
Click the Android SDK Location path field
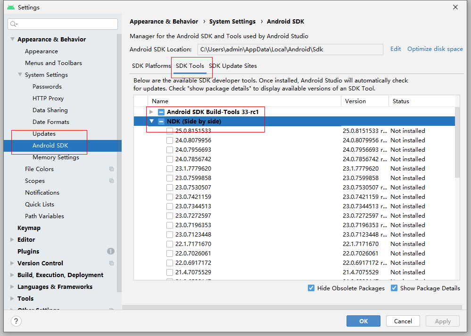(x=290, y=49)
